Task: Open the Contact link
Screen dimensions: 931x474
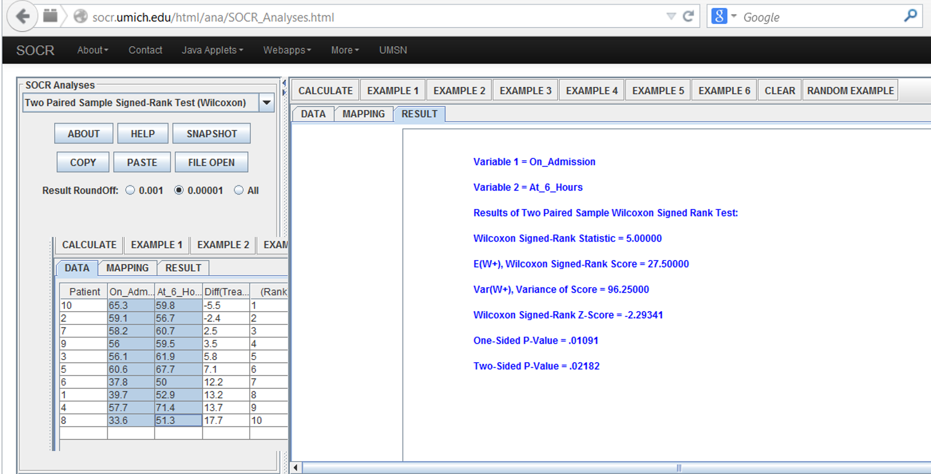Action: coord(145,50)
